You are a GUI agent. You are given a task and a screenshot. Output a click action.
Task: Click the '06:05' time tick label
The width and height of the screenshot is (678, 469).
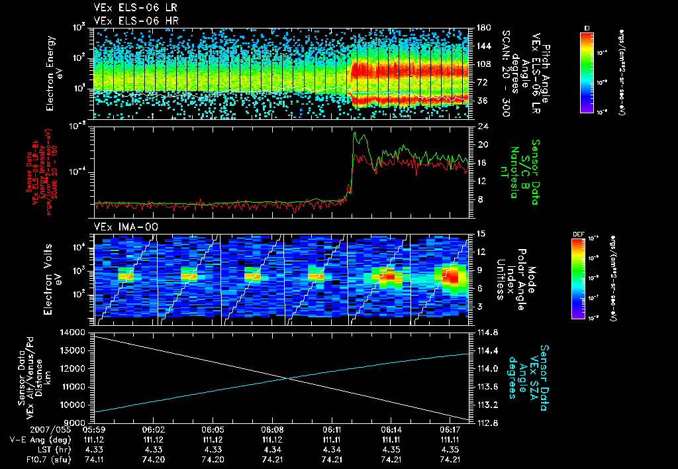(x=213, y=430)
